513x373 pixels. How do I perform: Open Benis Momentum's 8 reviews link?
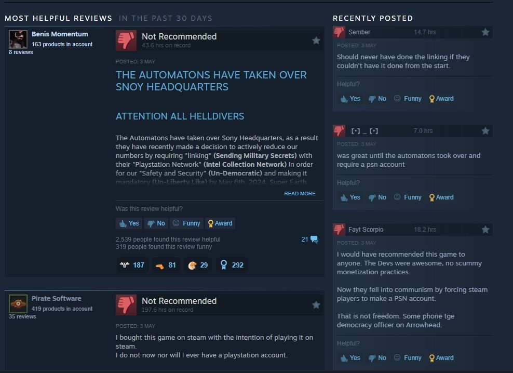pyautogui.click(x=21, y=52)
